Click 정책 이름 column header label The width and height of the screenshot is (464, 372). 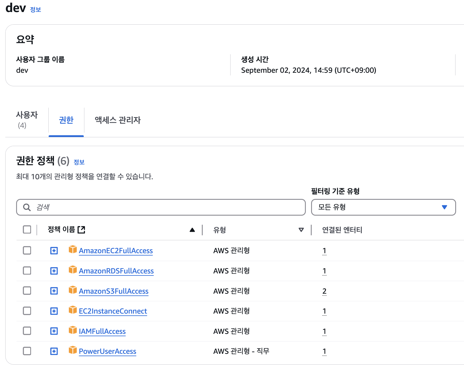coord(62,229)
